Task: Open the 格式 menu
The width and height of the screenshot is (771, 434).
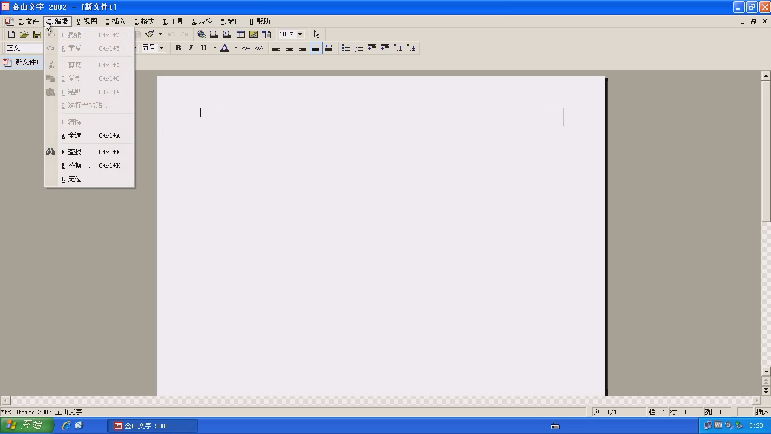Action: point(144,21)
